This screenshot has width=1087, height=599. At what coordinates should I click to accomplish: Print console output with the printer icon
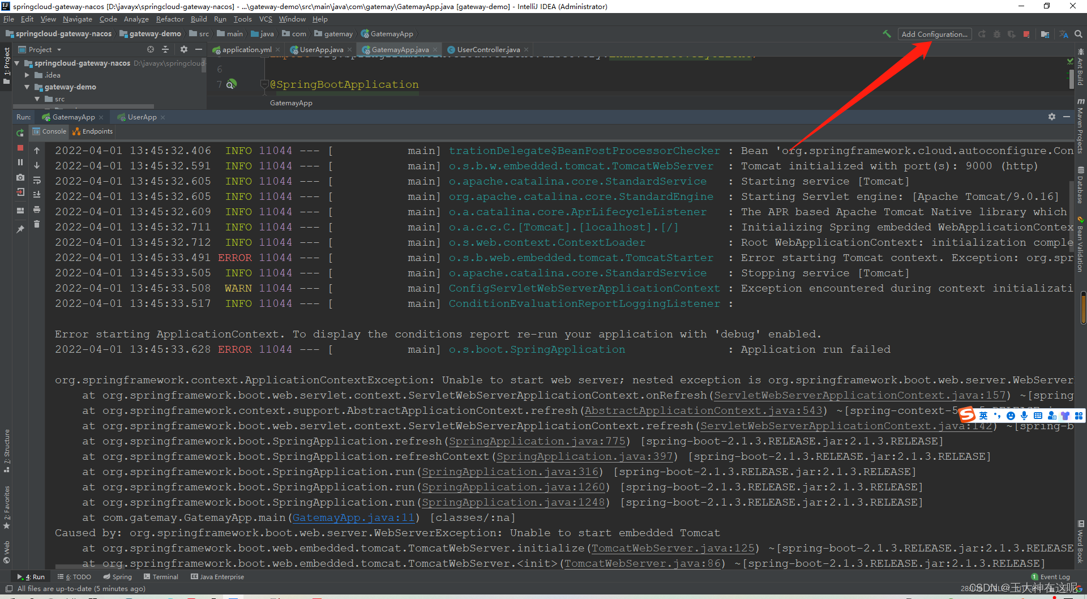[x=37, y=209]
